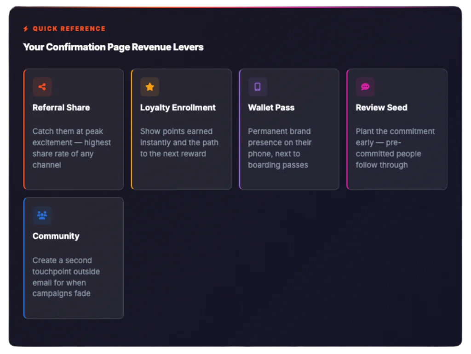Viewport: 471px width, 354px height.
Task: Click the blue people community icon
Action: point(42,215)
